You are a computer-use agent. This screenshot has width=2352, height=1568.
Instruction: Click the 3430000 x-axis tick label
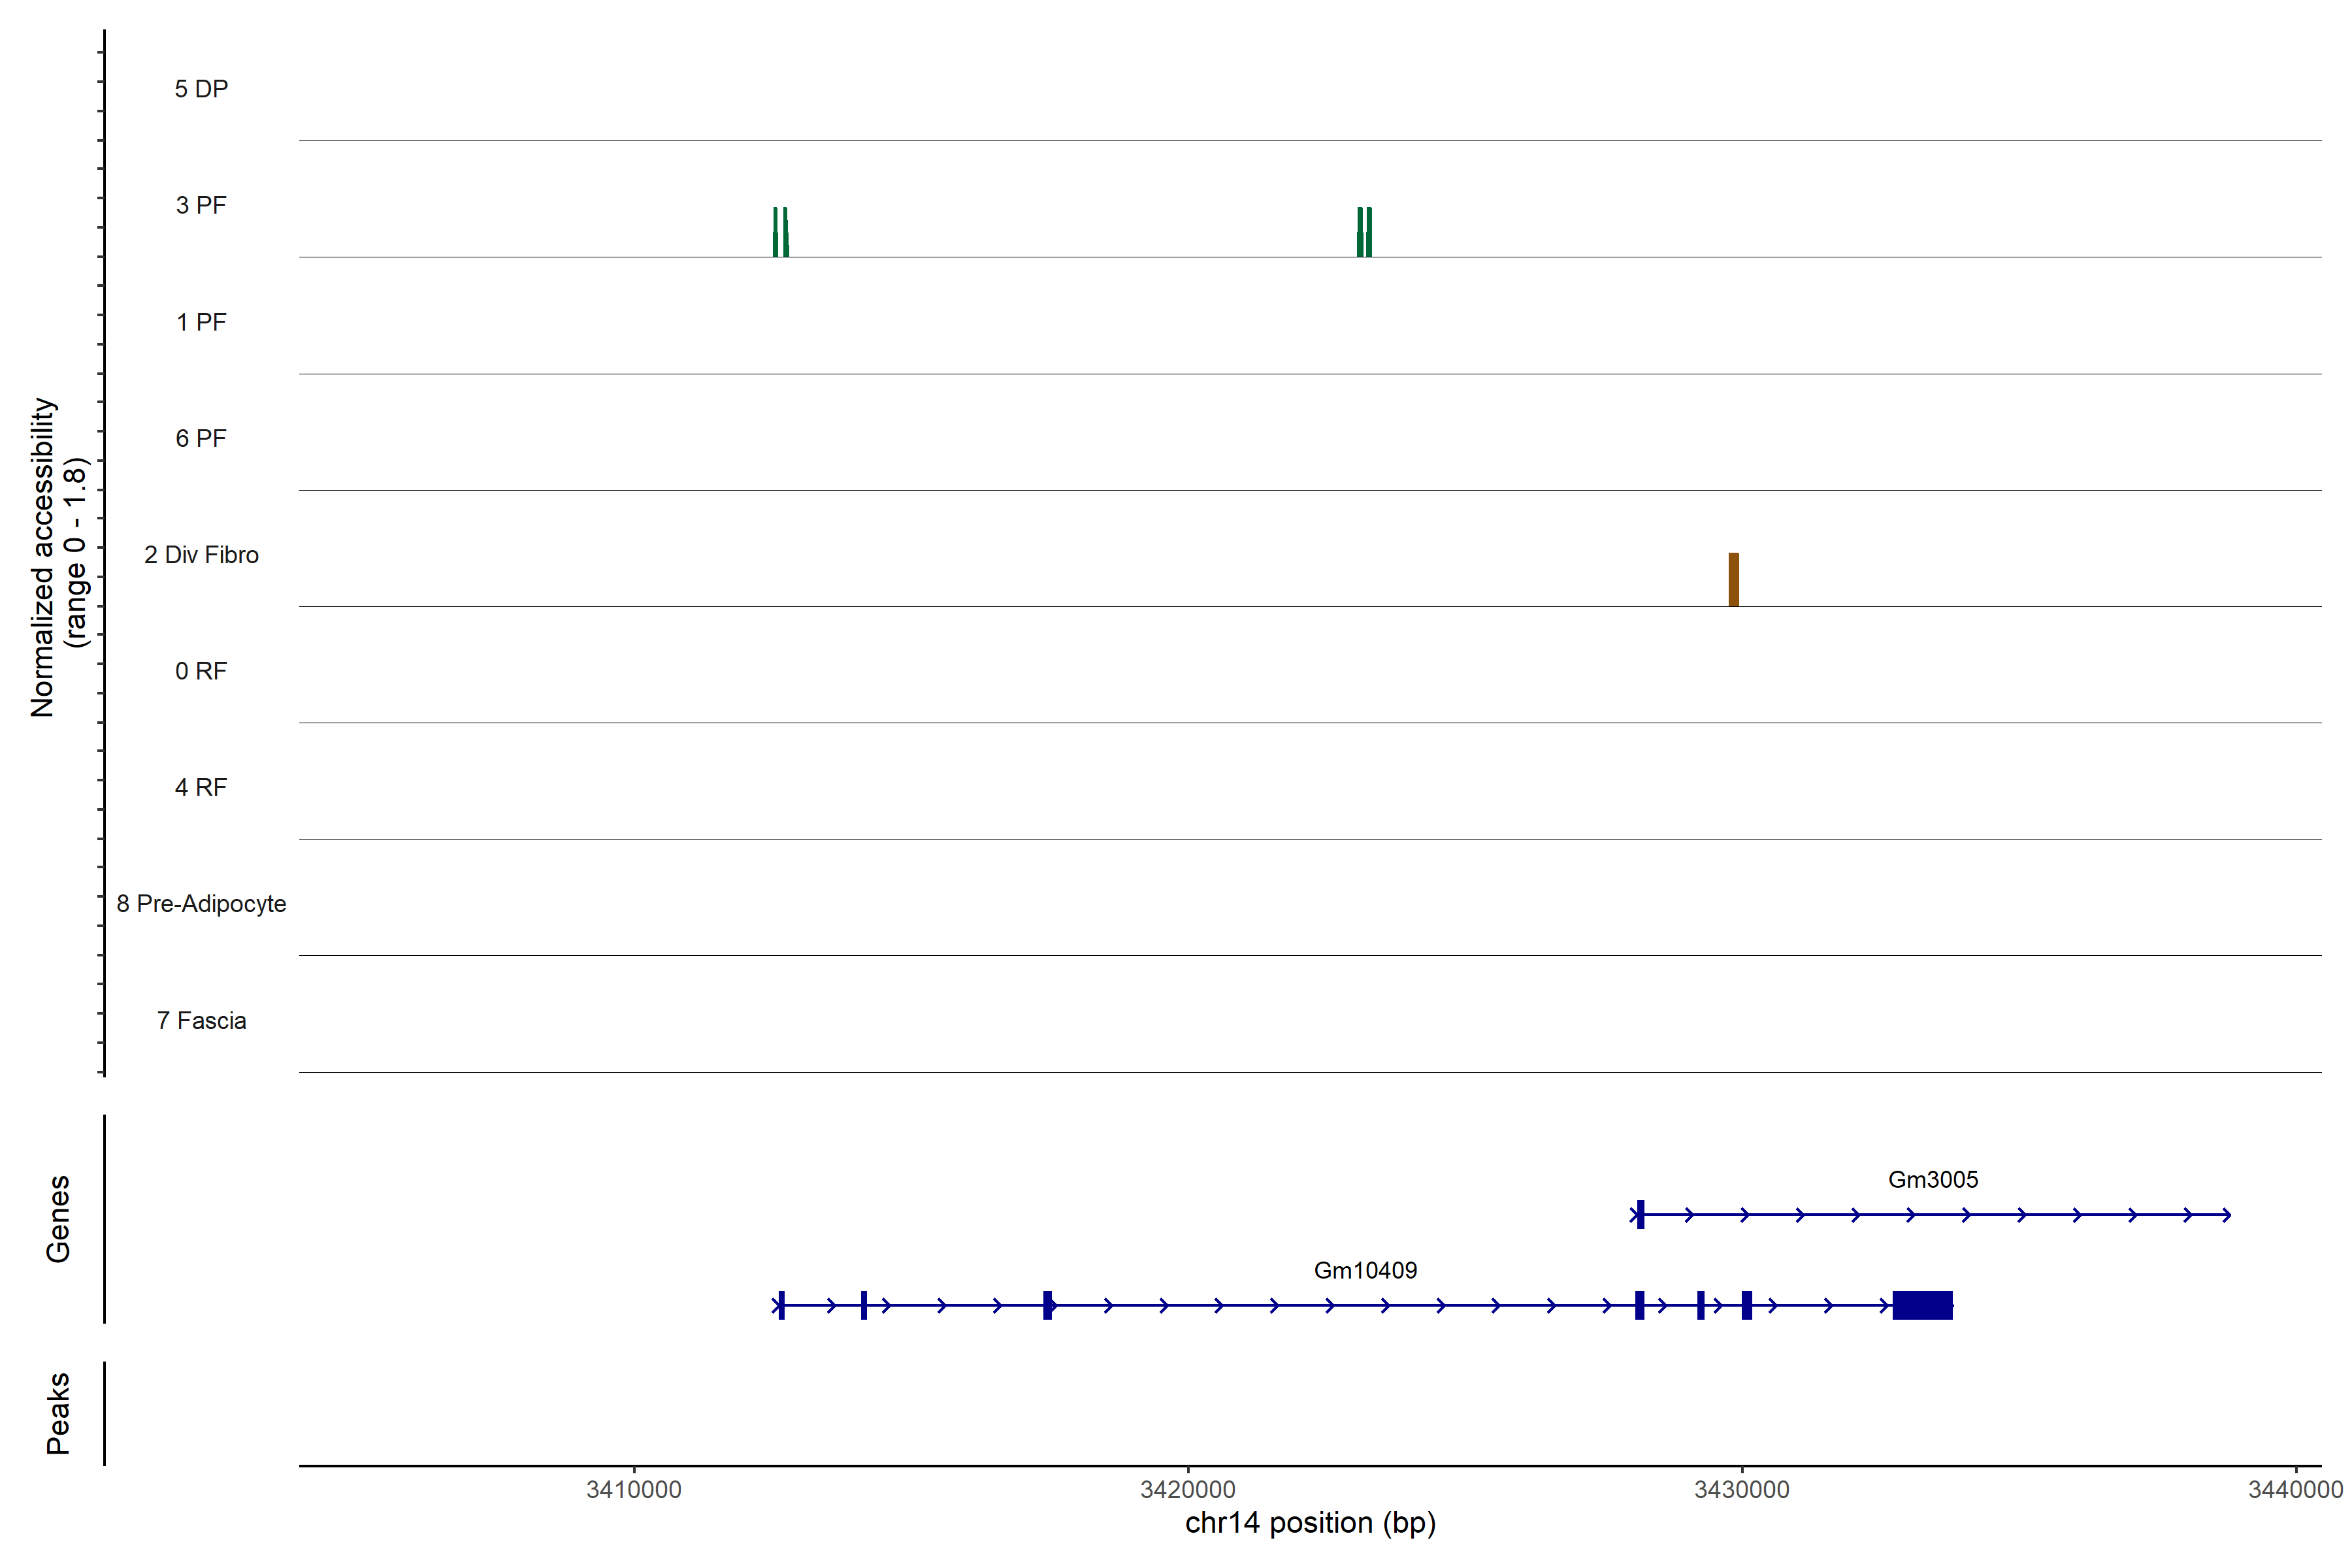click(1741, 1489)
